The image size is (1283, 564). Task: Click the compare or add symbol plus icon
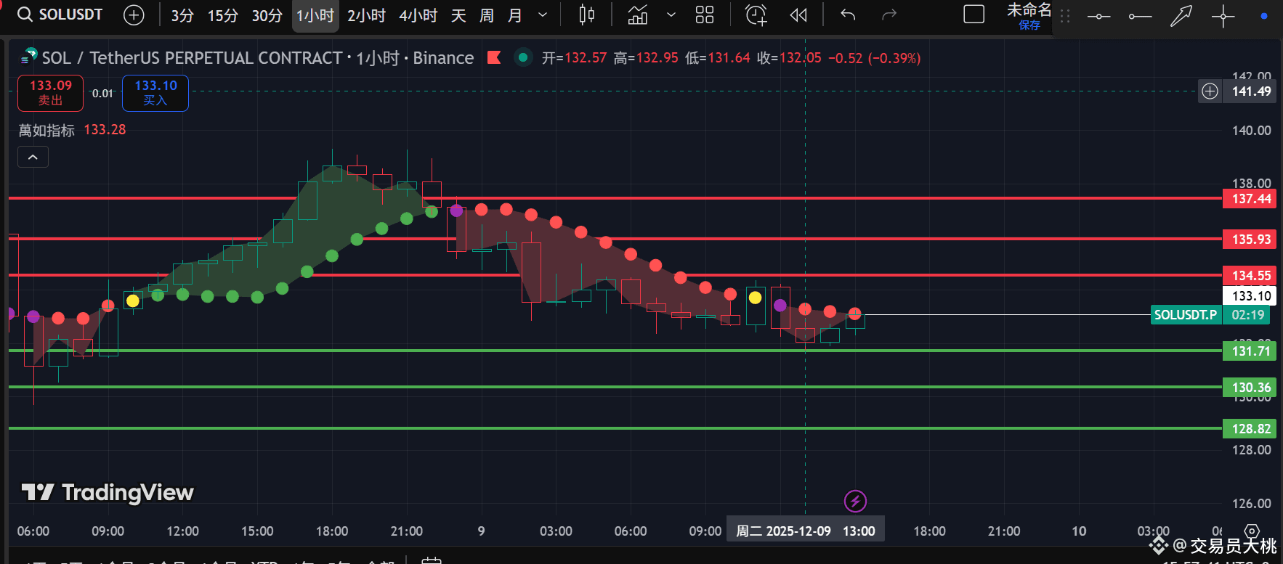click(134, 15)
